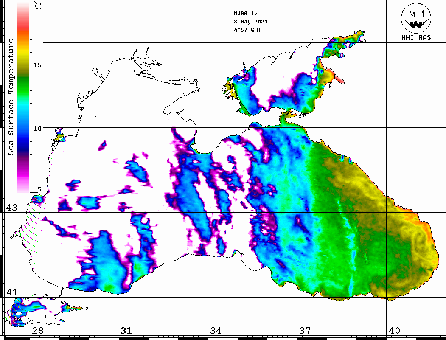
Task: Click the Sea Surface Temperature legend title
Action: [x=11, y=97]
